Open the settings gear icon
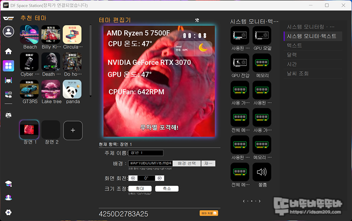The height and width of the screenshot is (221, 352). [8, 212]
